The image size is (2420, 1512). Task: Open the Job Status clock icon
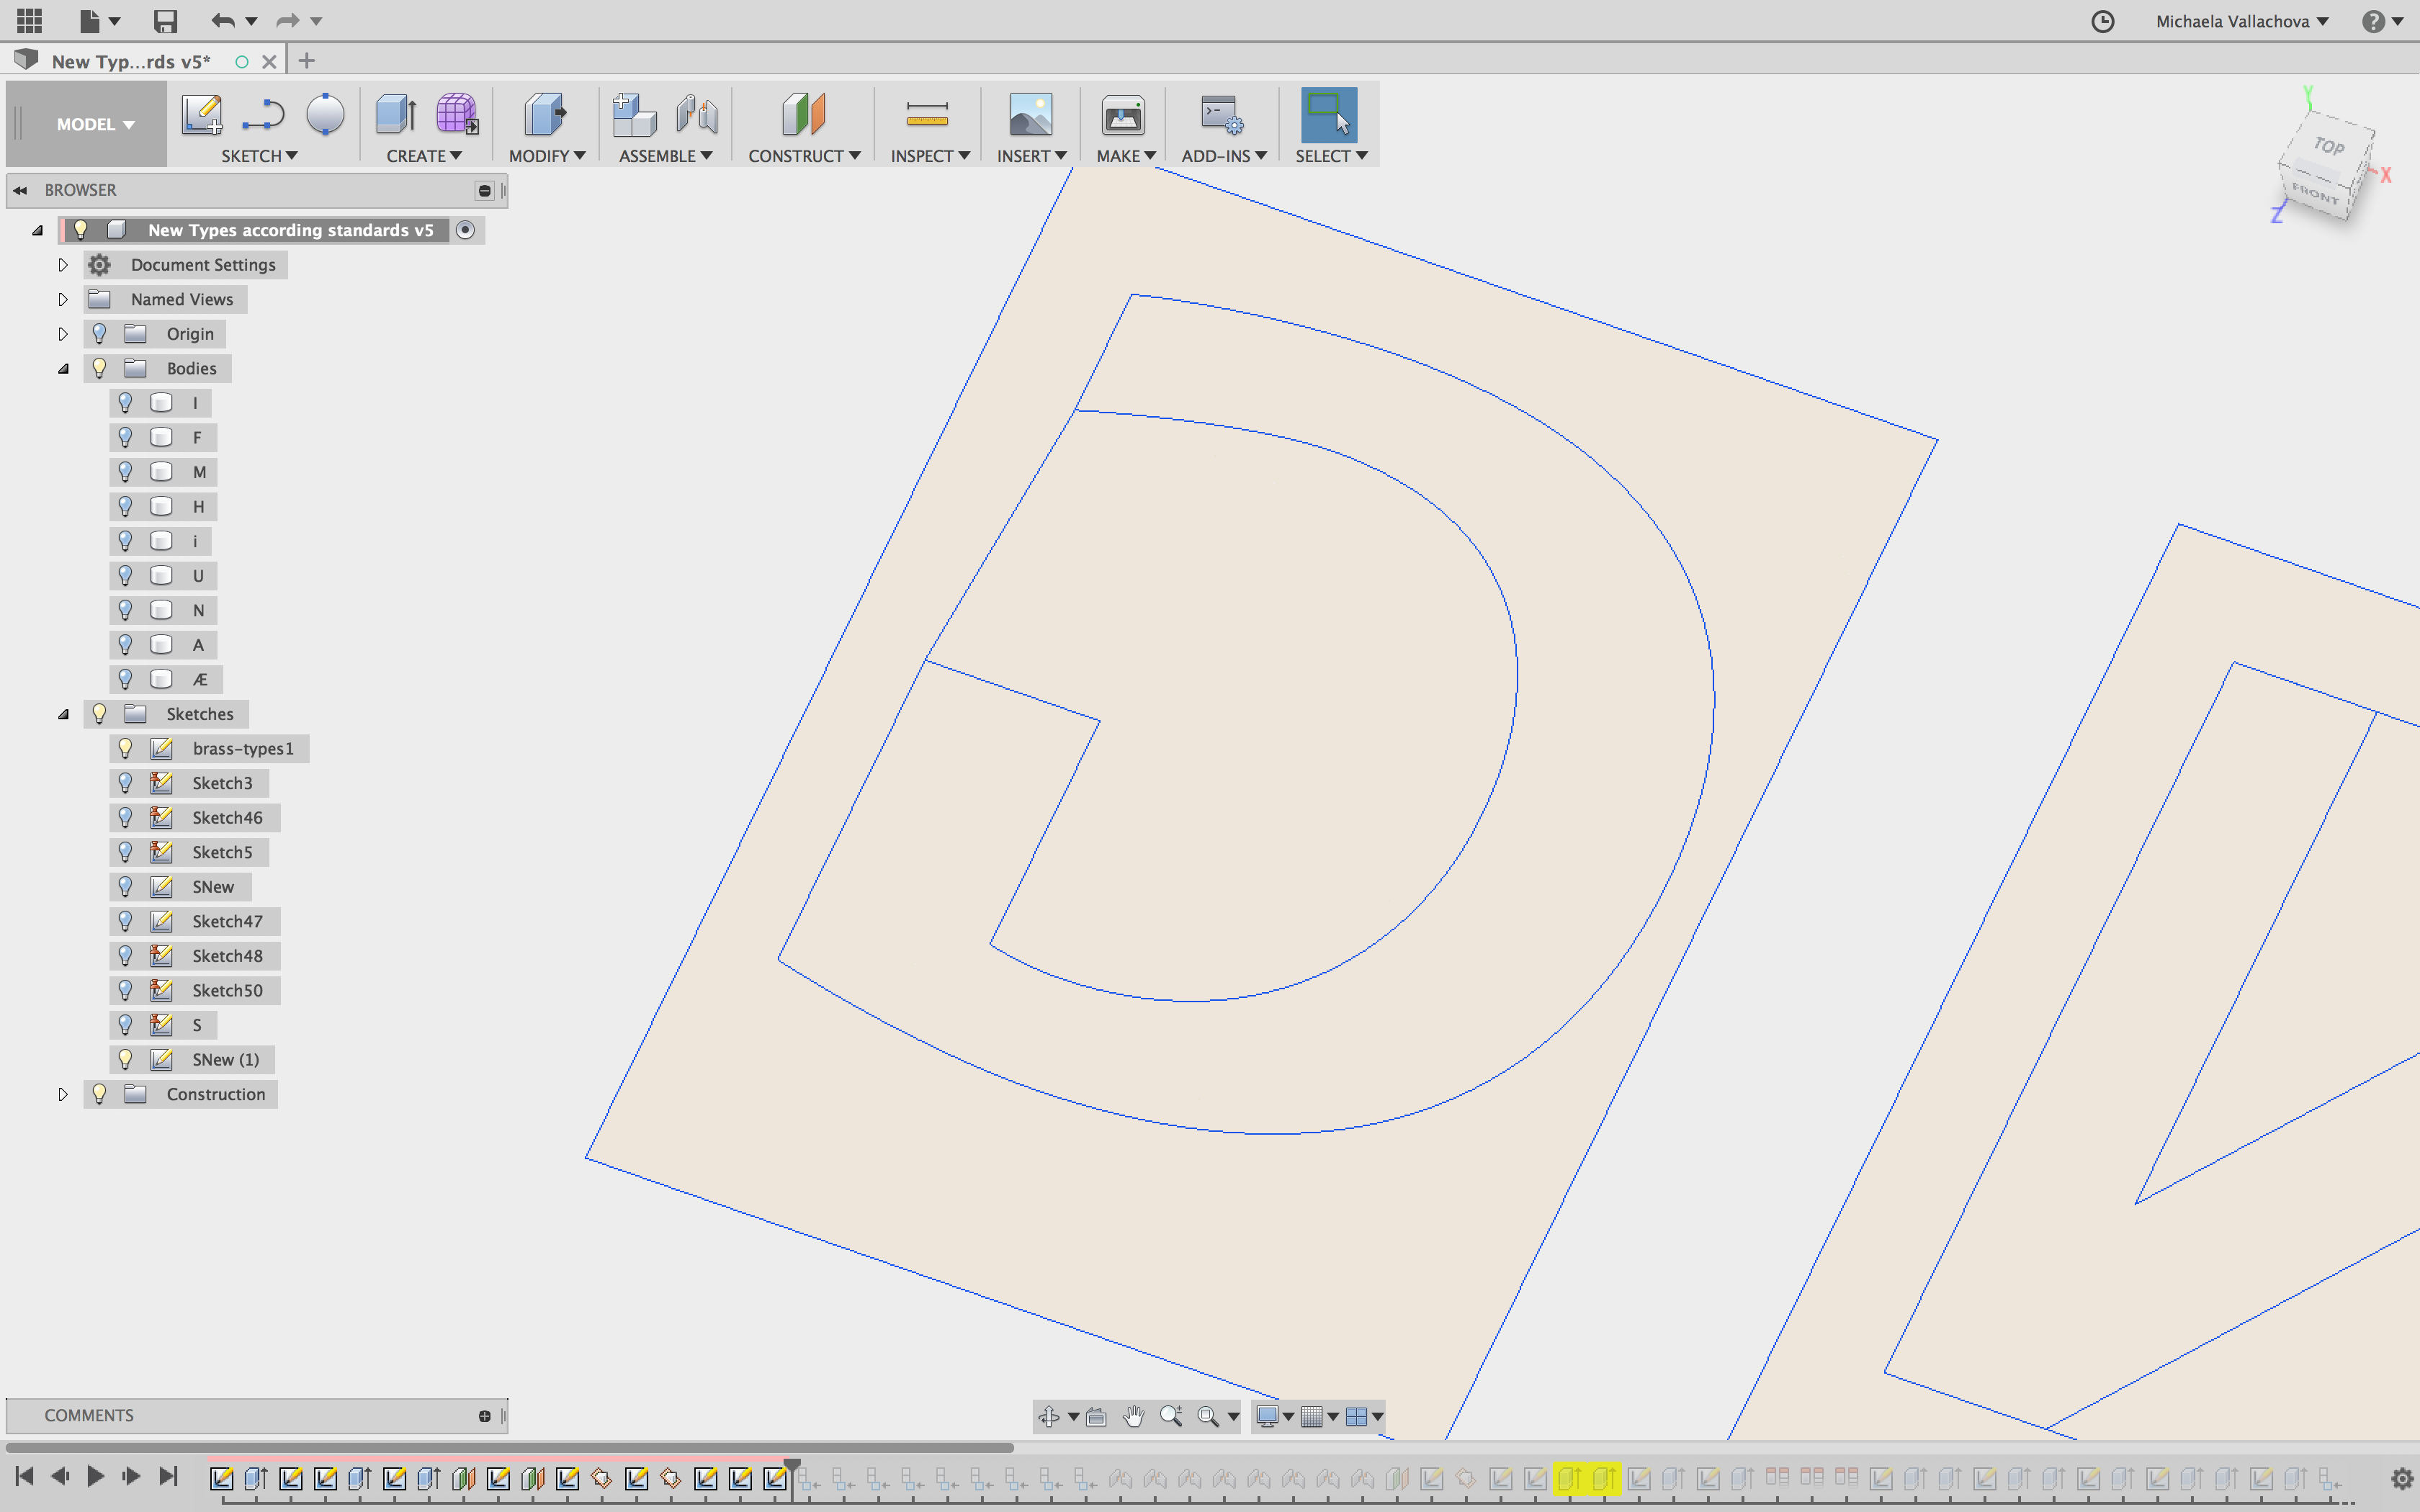(2102, 21)
